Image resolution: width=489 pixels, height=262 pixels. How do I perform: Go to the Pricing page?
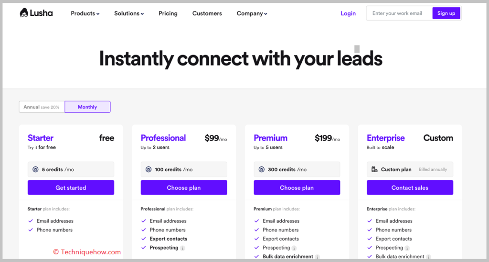pos(168,13)
